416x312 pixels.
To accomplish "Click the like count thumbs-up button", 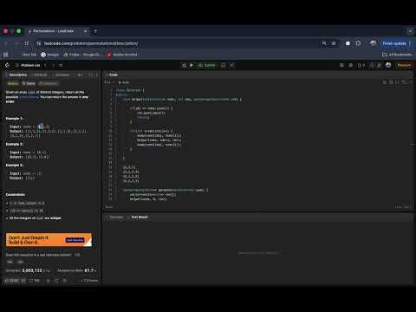I will (x=12, y=281).
